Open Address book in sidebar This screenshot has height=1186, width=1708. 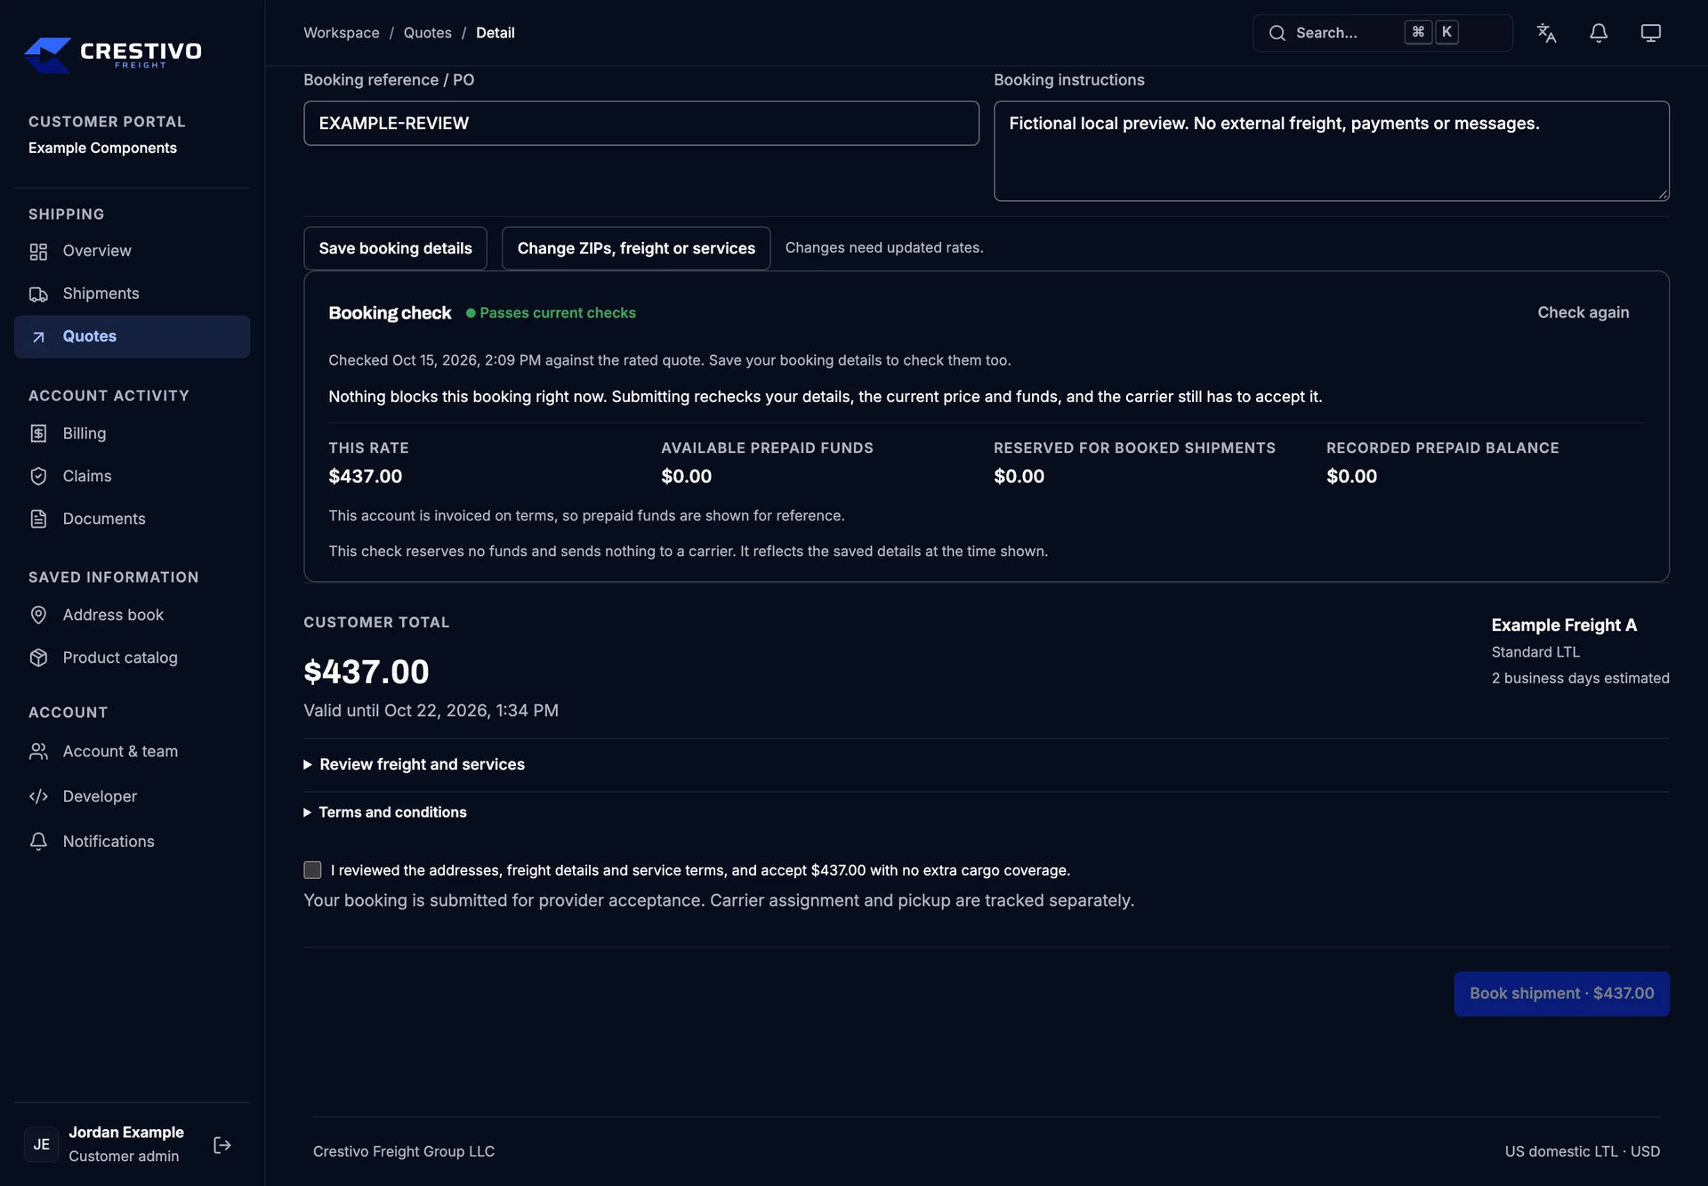click(132, 615)
